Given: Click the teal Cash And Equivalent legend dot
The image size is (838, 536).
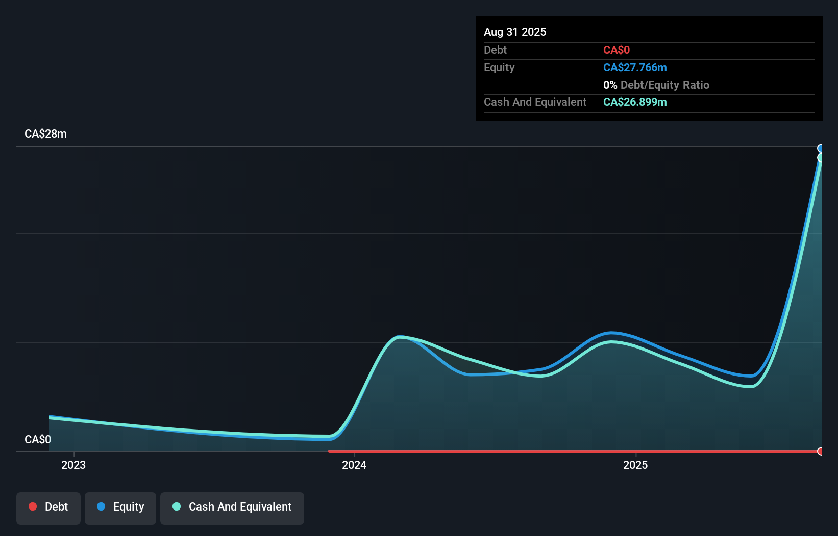Looking at the screenshot, I should 177,506.
